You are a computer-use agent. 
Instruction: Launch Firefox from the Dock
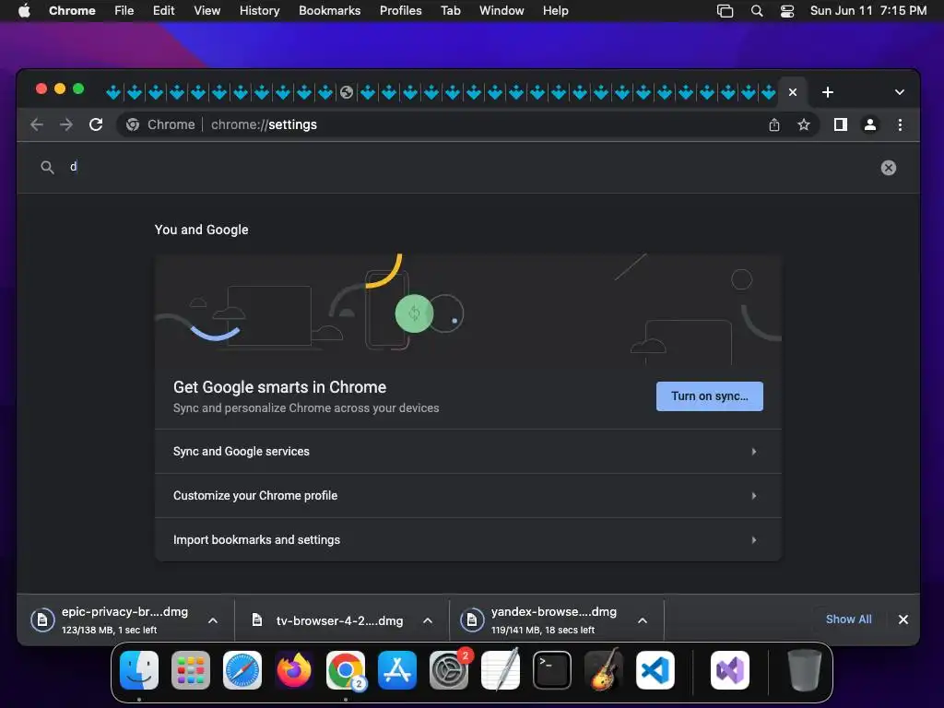point(294,670)
